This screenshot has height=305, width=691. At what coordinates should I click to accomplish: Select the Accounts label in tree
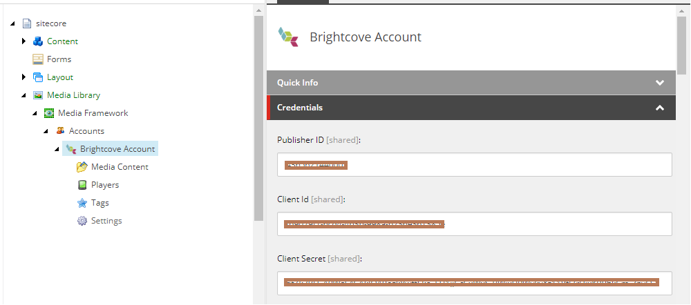click(x=86, y=131)
